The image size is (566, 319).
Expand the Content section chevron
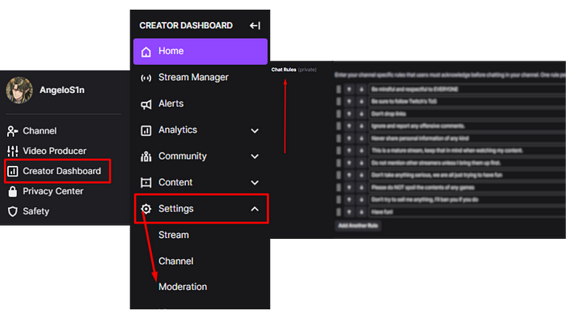tap(255, 183)
